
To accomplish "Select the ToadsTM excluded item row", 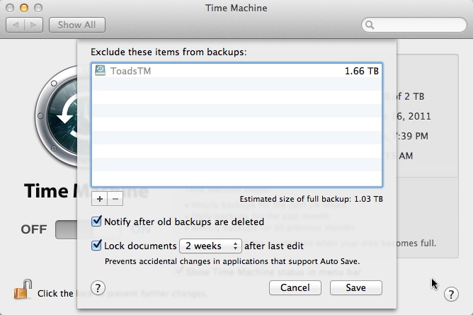I will click(x=236, y=71).
